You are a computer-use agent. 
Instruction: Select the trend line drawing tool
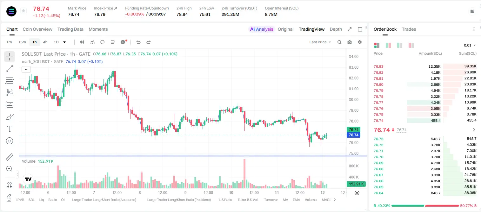[10, 69]
